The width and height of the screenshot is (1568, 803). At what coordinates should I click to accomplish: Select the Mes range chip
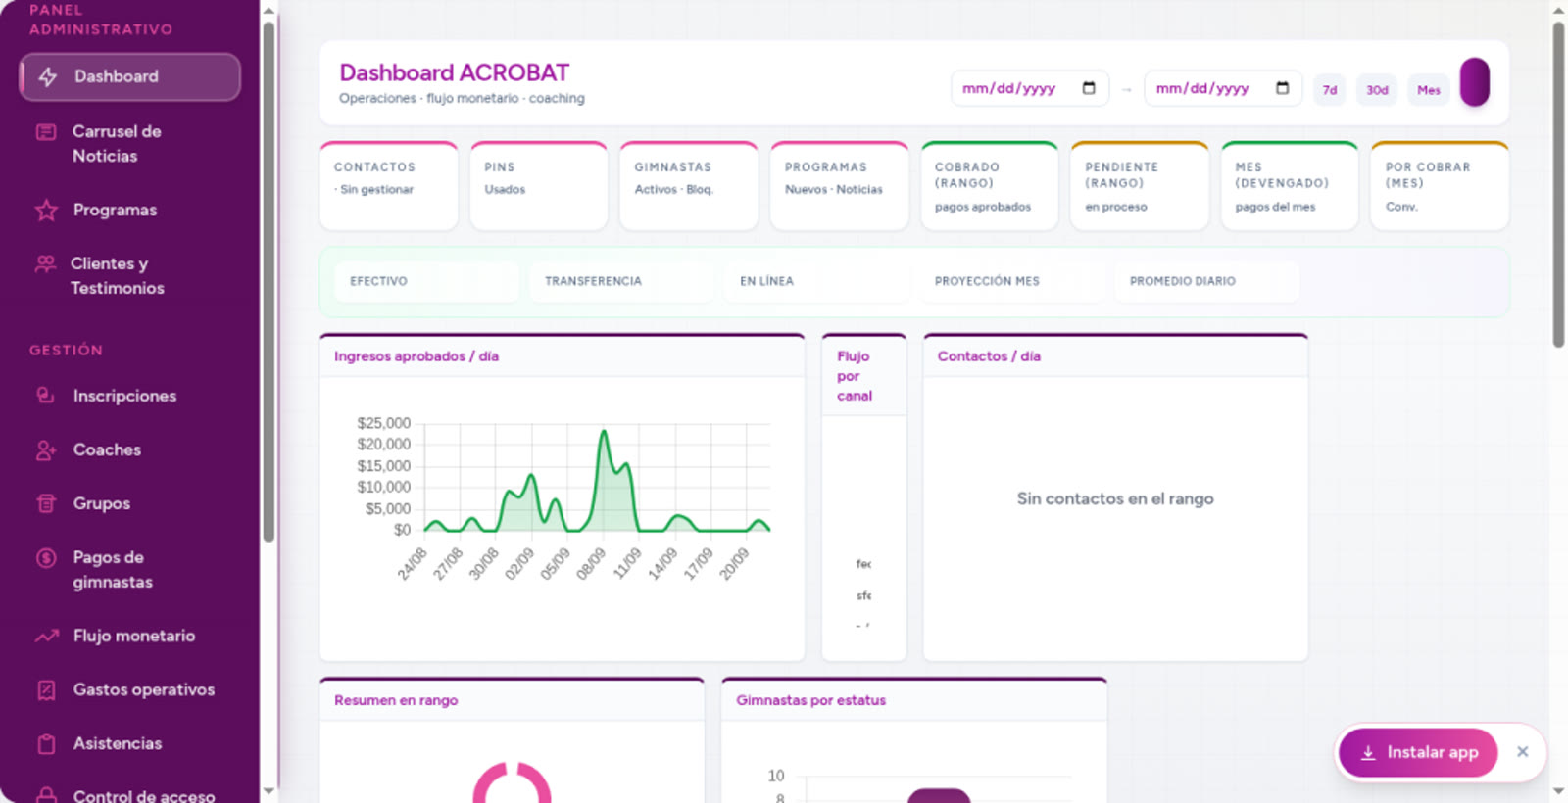(x=1429, y=90)
